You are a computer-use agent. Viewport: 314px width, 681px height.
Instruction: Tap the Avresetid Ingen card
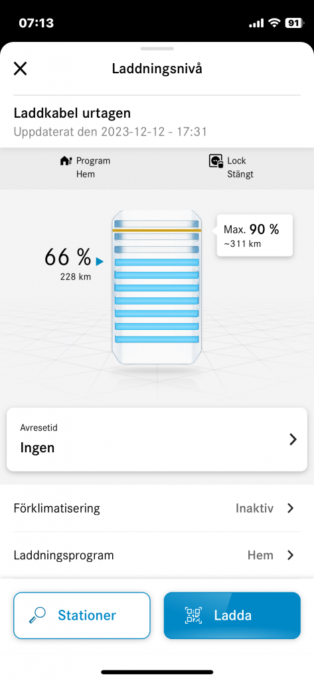pyautogui.click(x=157, y=440)
